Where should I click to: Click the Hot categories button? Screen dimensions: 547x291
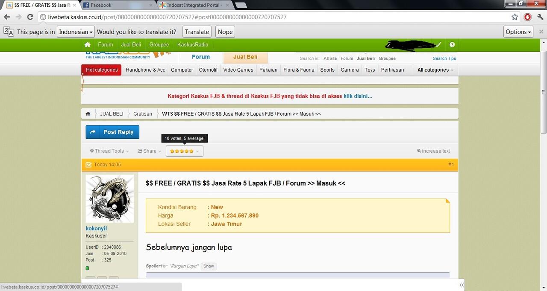(x=101, y=70)
